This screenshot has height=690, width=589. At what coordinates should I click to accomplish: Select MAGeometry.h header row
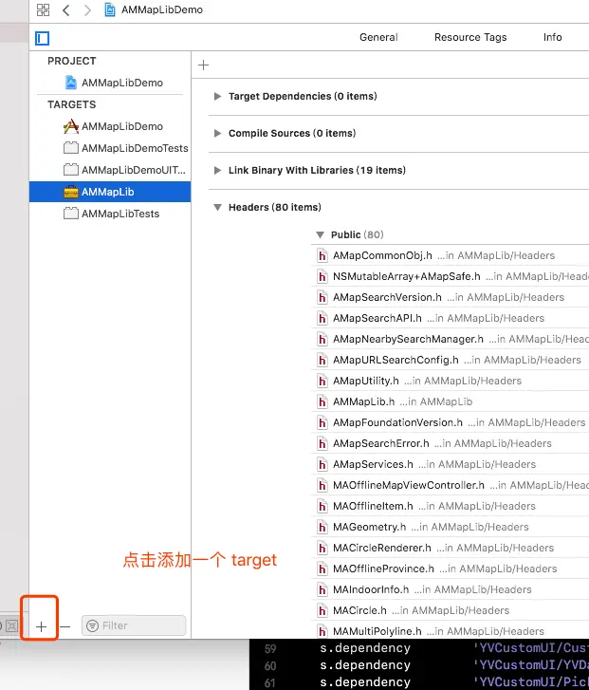[x=450, y=527]
